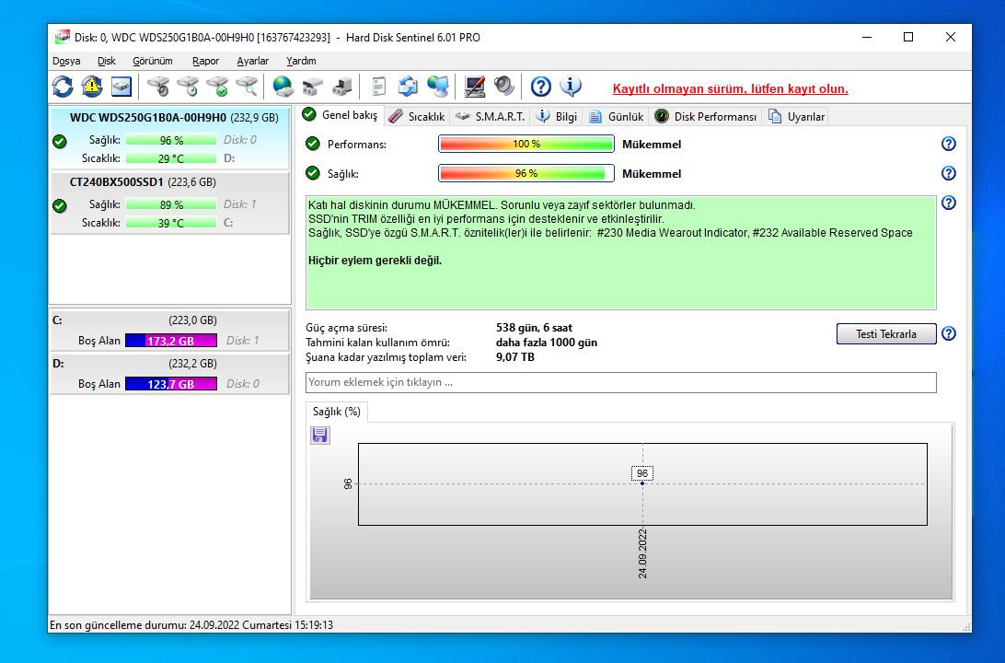Click green check icon of CT240BX500SSD1 disk
The image size is (1005, 663).
click(x=60, y=206)
